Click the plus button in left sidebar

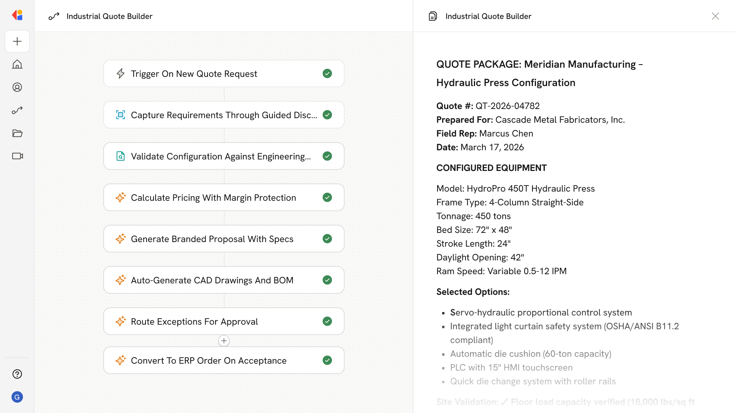pos(17,41)
